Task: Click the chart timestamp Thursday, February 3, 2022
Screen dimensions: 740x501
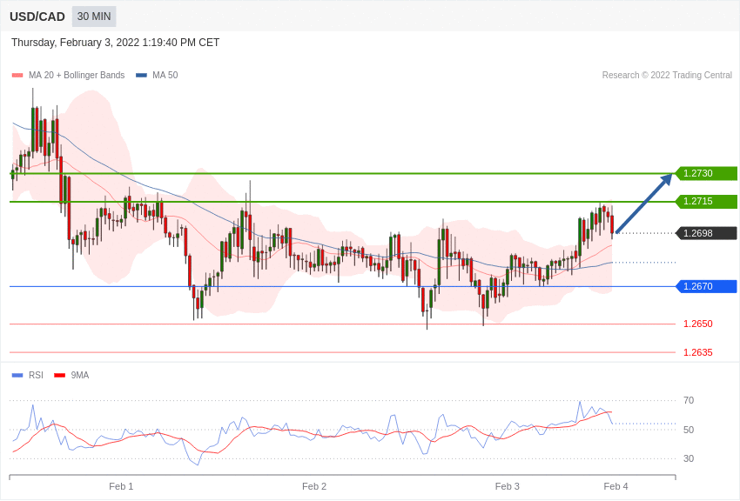Action: (x=115, y=43)
